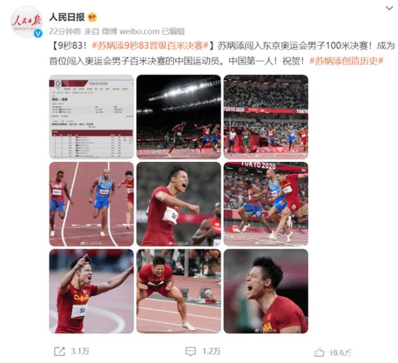Open the night stadium race thumbnail
The height and width of the screenshot is (363, 398).
(x=178, y=117)
